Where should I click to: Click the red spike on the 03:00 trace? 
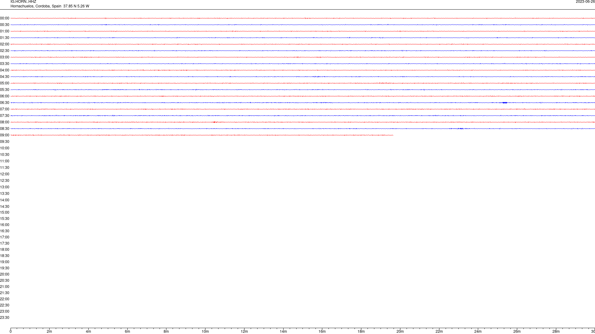pos(297,57)
